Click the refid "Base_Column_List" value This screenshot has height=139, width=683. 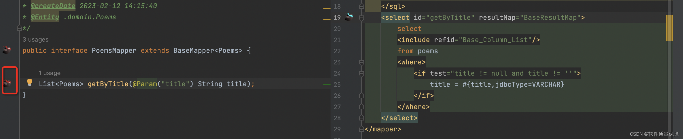(x=495, y=40)
